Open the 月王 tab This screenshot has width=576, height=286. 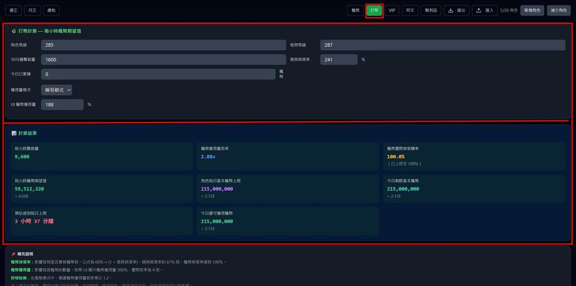coord(32,11)
